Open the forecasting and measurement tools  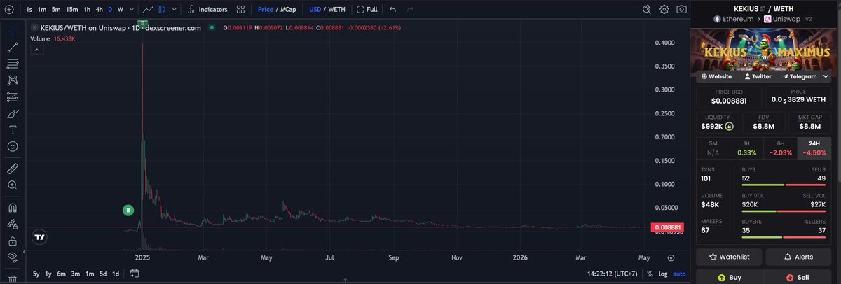pos(12,97)
